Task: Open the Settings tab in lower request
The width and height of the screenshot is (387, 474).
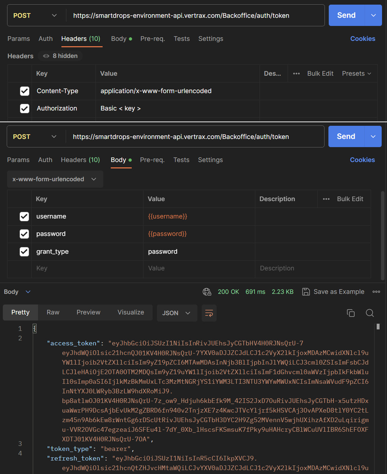Action: [x=211, y=160]
